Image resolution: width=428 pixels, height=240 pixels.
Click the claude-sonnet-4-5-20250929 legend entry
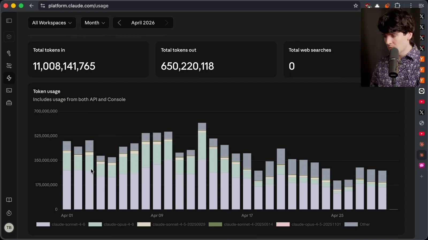coord(171,224)
